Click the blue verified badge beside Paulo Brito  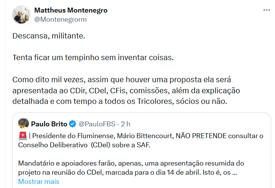point(72,124)
